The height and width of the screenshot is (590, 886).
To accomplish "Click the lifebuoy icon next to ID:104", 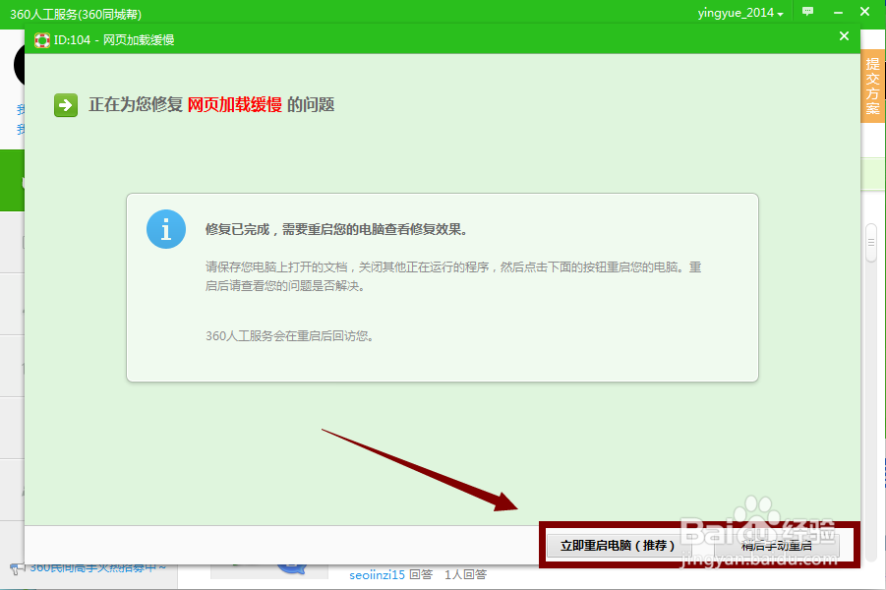I will (42, 40).
